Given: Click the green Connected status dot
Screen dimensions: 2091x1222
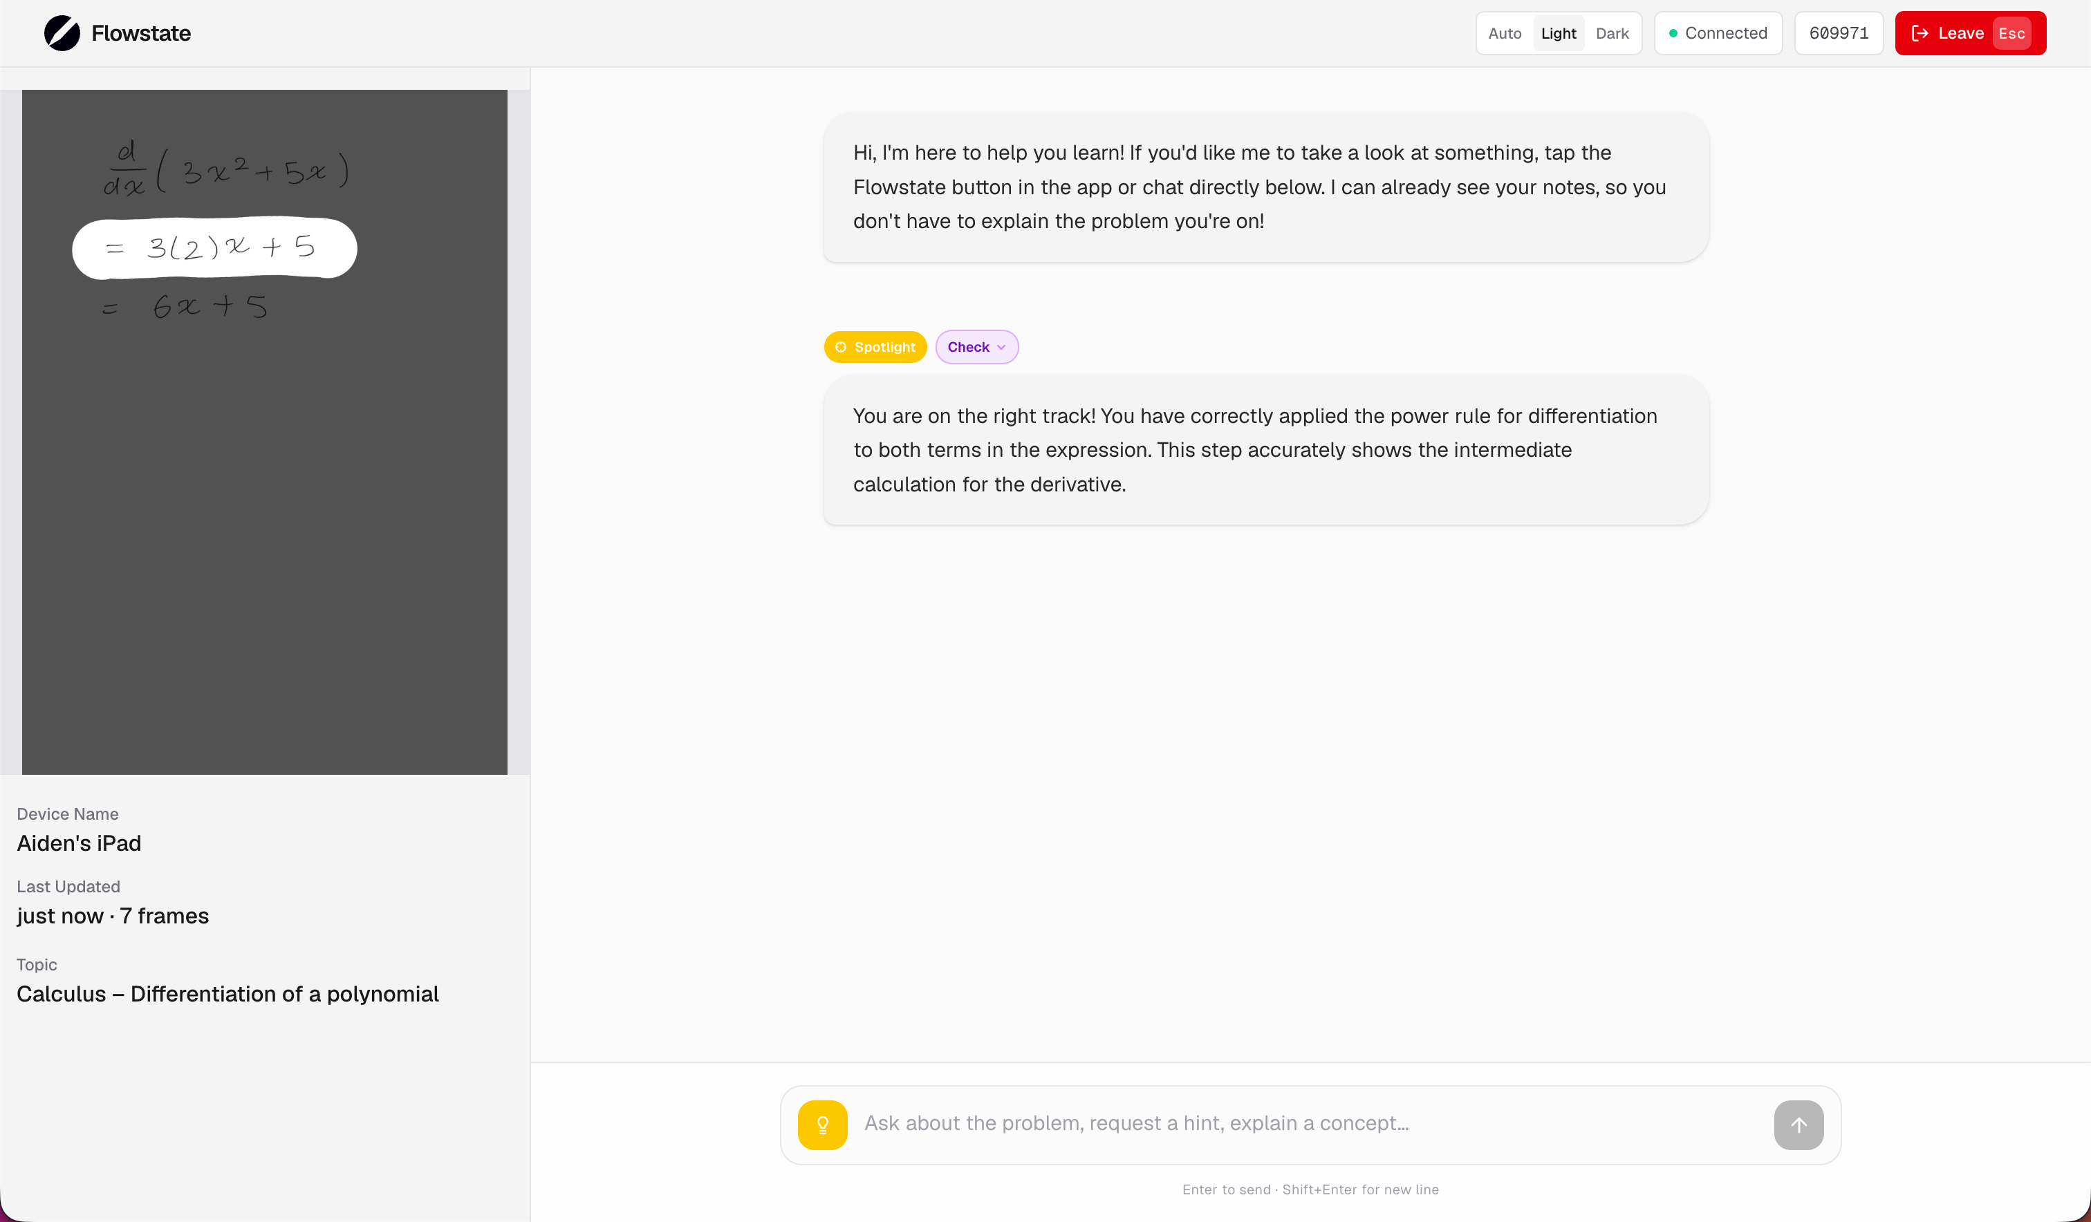Looking at the screenshot, I should (1673, 33).
